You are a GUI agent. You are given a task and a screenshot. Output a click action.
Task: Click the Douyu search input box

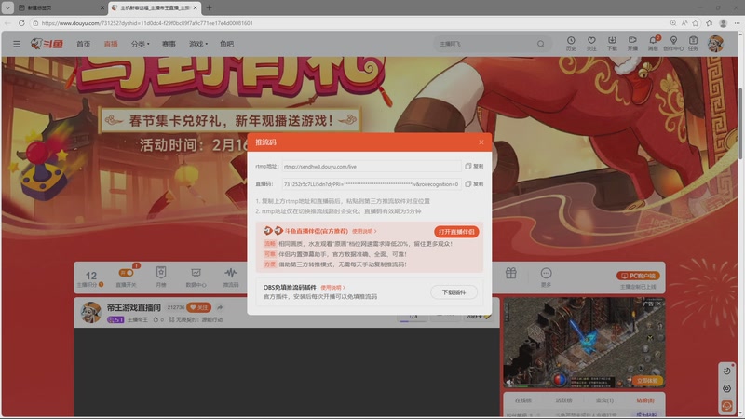pyautogui.click(x=484, y=44)
